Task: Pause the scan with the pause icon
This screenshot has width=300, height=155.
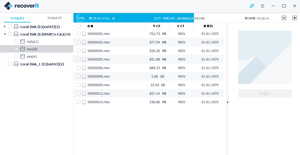Action: [284, 18]
